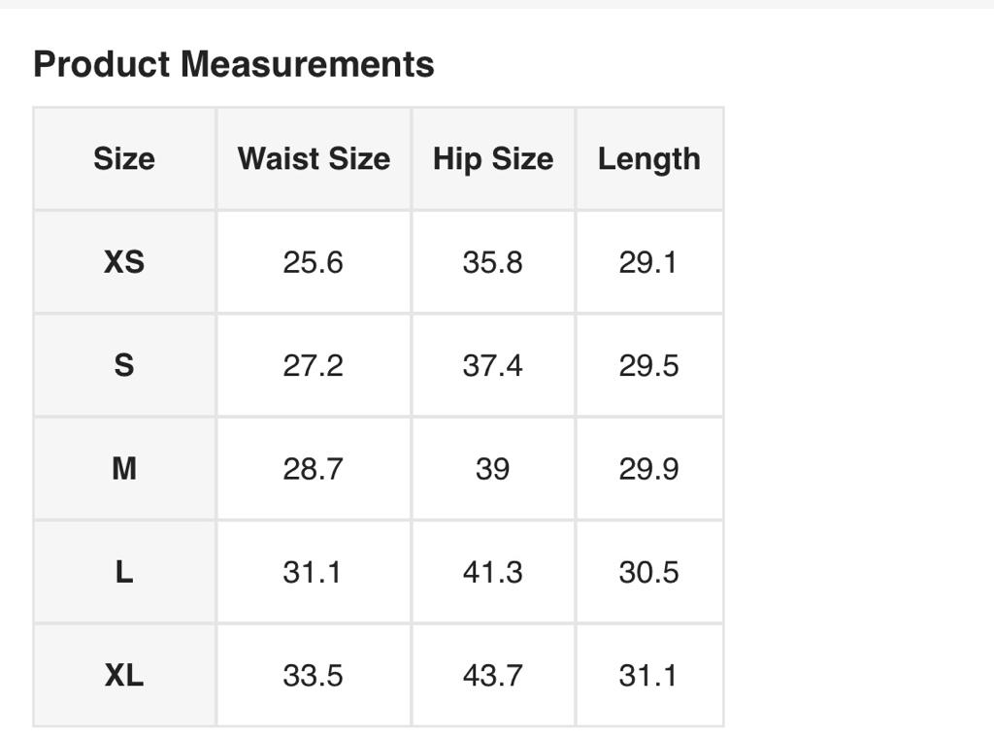The width and height of the screenshot is (994, 738).
Task: Click the Waist Size column header
Action: [x=314, y=158]
